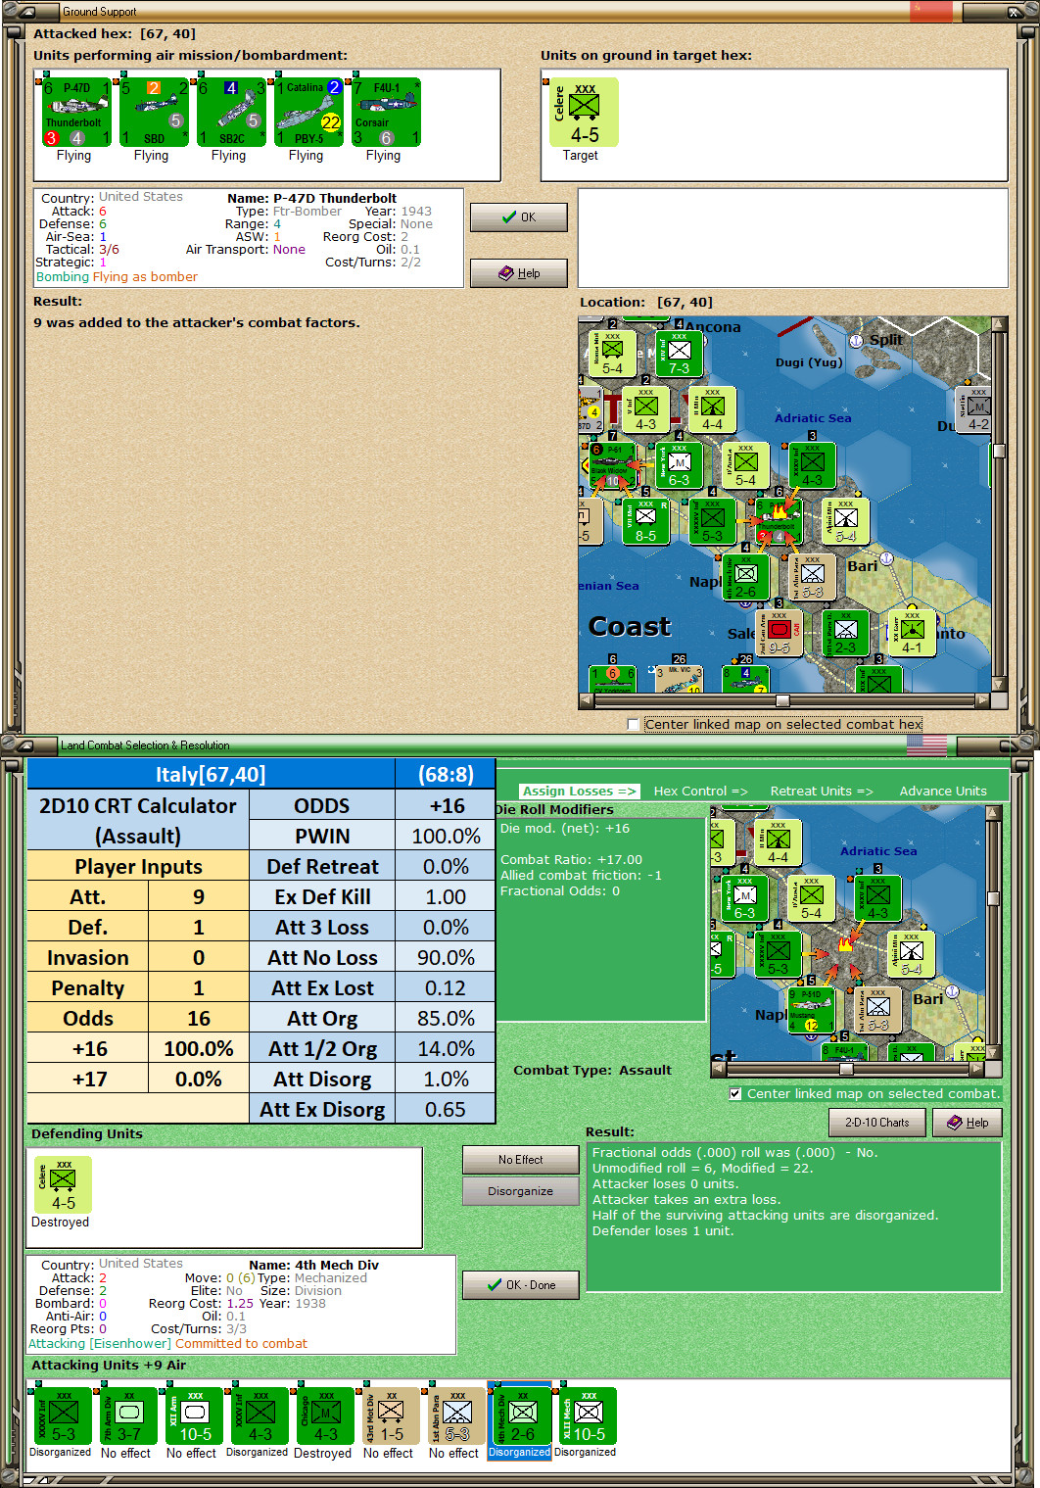Select the Catalina PBY-5 air unit
Image resolution: width=1040 pixels, height=1488 pixels.
pyautogui.click(x=308, y=113)
